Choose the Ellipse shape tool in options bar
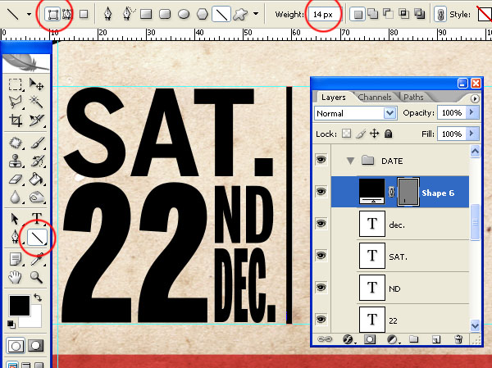 pyautogui.click(x=184, y=14)
